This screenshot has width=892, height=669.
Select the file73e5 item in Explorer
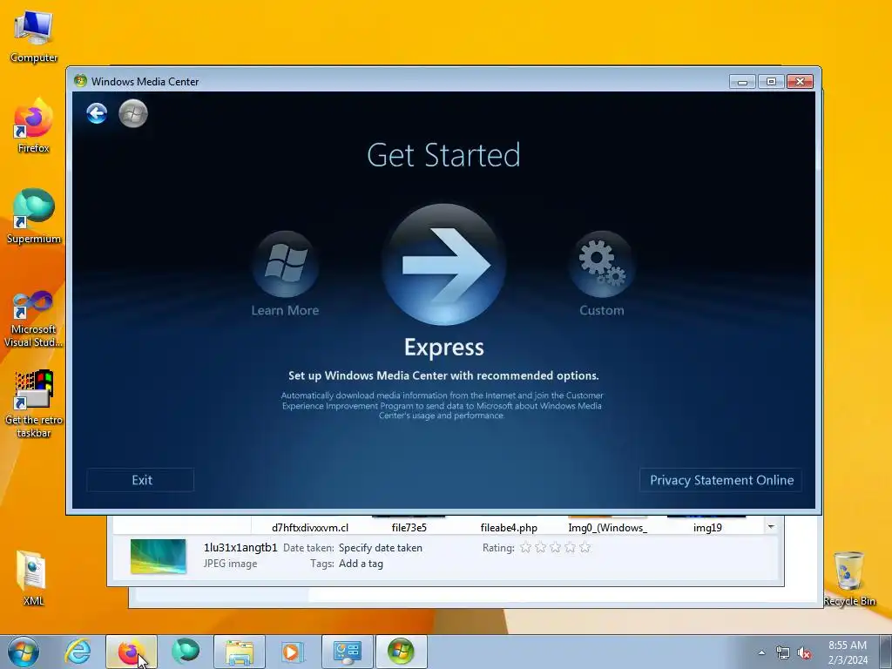[409, 527]
